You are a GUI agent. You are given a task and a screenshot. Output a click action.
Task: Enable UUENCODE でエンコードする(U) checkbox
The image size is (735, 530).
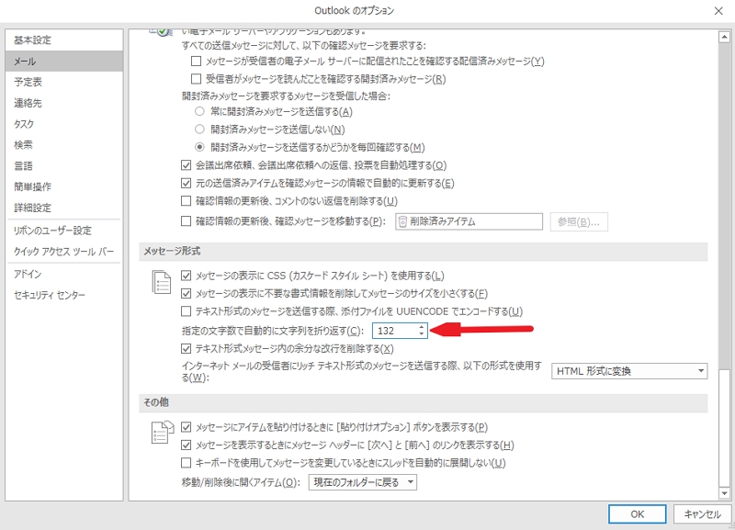(x=187, y=311)
